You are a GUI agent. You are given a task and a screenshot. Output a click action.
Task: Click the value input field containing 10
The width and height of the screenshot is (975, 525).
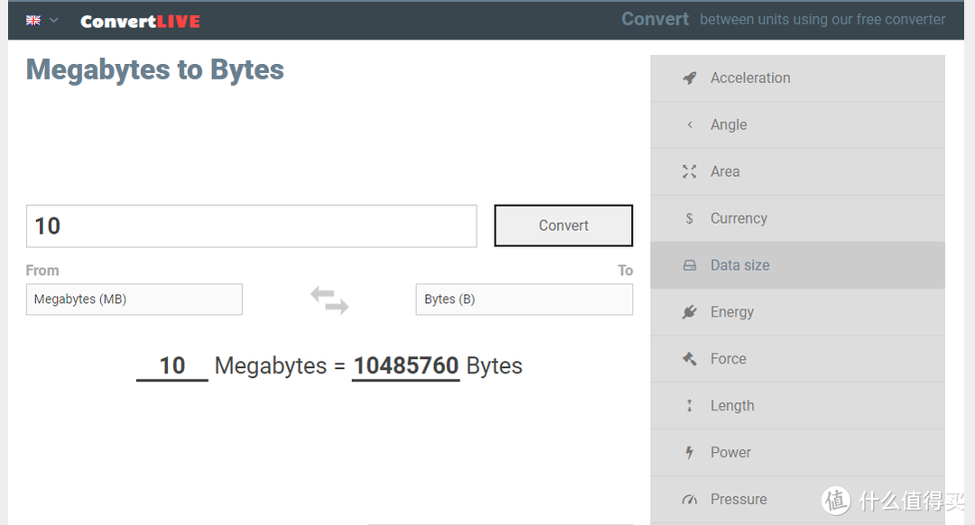251,226
